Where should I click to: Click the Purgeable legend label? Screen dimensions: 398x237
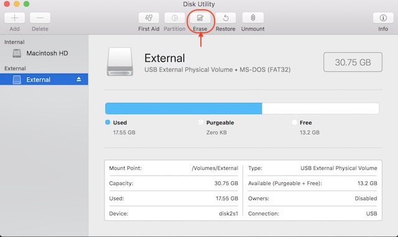coord(220,123)
